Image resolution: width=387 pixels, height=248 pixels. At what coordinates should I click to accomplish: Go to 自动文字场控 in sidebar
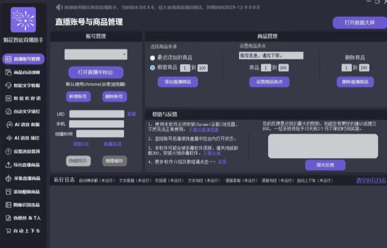point(23,111)
